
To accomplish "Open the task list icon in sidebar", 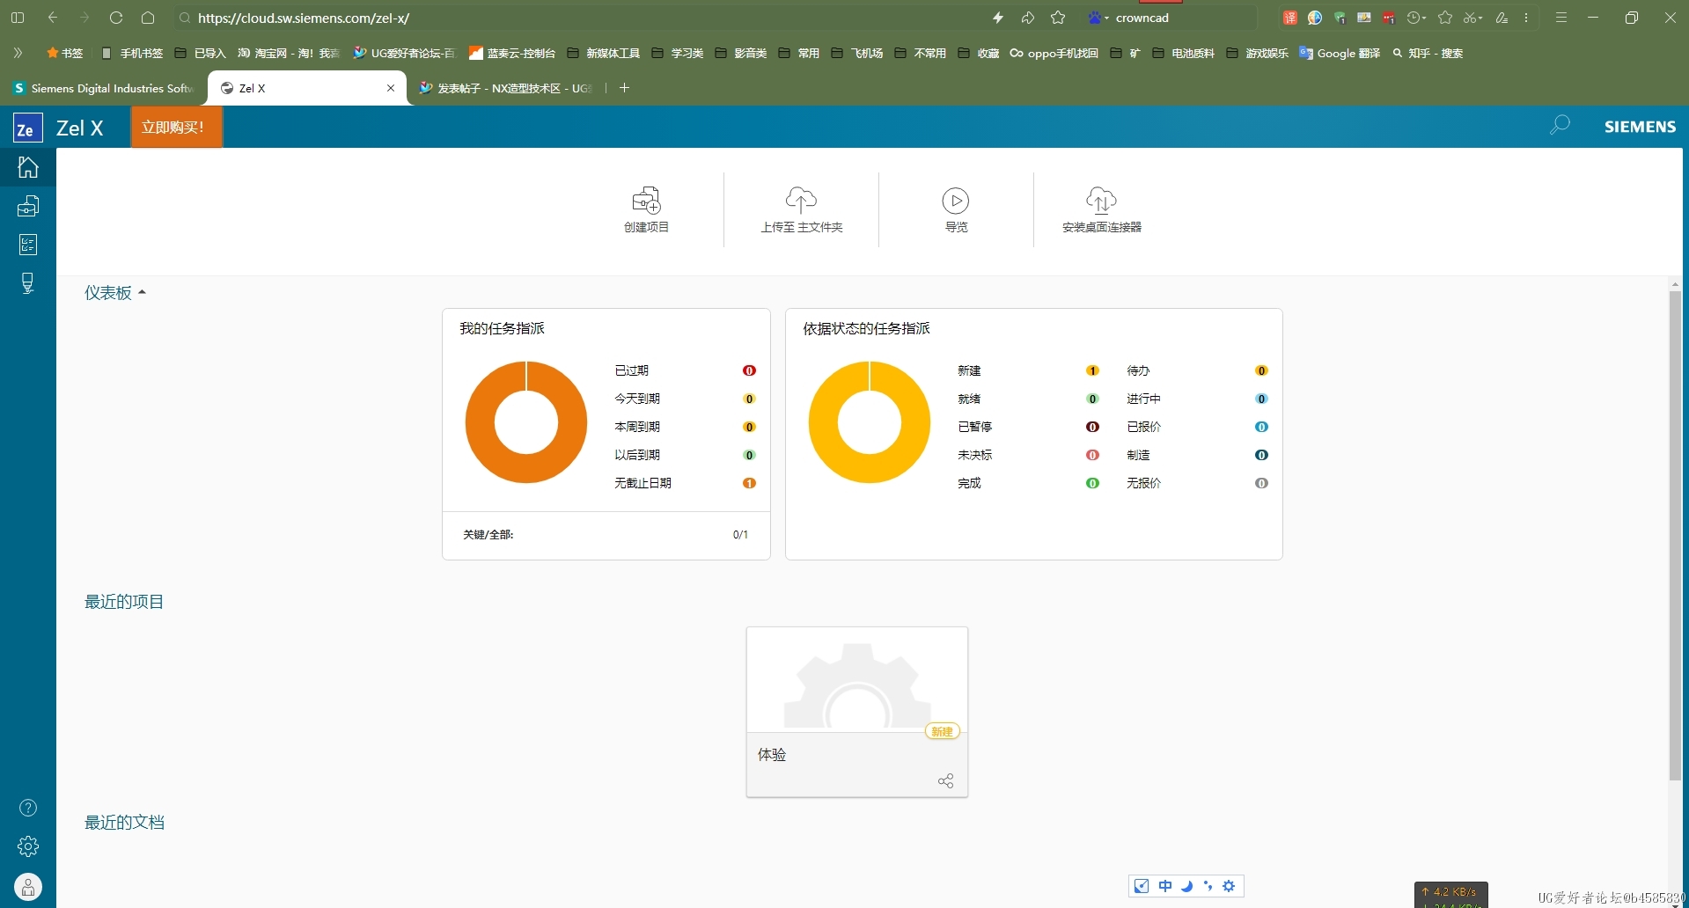I will pyautogui.click(x=28, y=245).
